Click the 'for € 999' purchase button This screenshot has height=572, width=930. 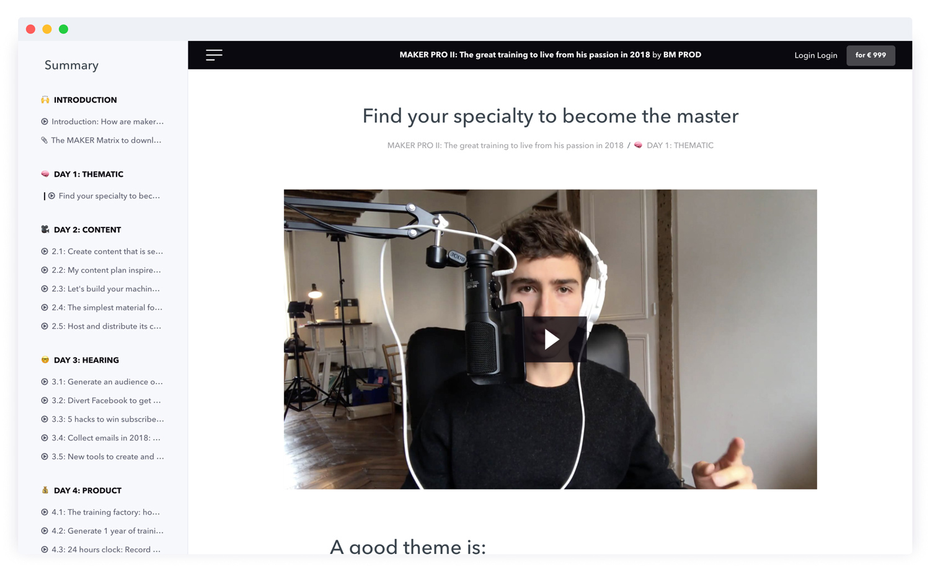tap(870, 55)
